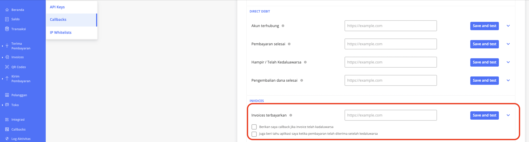This screenshot has width=529, height=142.
Task: Expand Invoices sidebar submenu arrow
Action: 2,57
